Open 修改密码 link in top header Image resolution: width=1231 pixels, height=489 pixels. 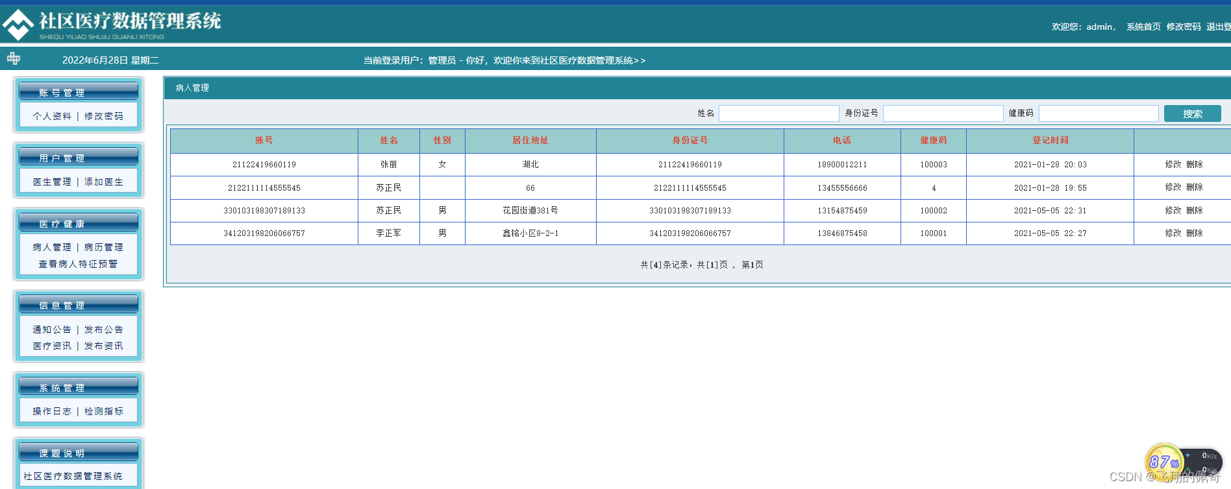tap(1184, 27)
